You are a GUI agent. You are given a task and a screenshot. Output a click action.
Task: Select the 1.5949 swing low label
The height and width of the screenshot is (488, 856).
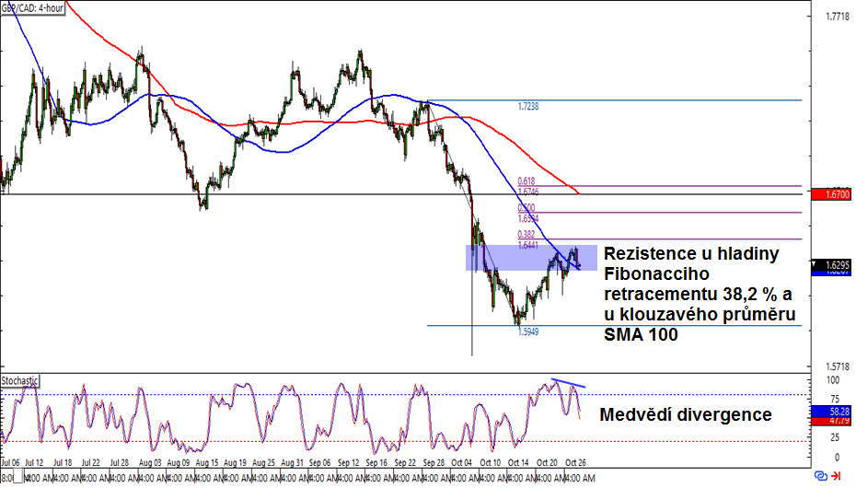click(528, 331)
